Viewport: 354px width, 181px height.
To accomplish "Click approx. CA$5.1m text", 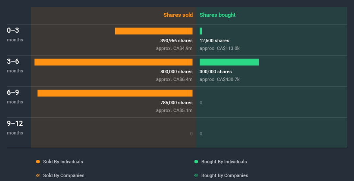I will point(174,110).
